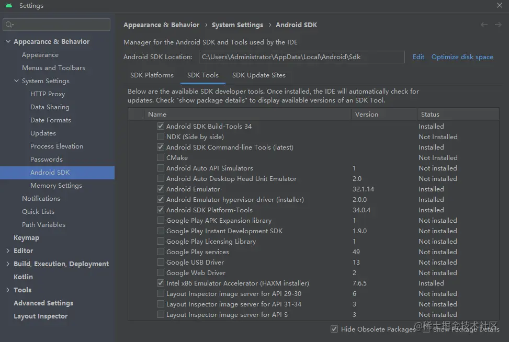509x342 pixels.
Task: Check the CMake checkbox
Action: pyautogui.click(x=161, y=157)
